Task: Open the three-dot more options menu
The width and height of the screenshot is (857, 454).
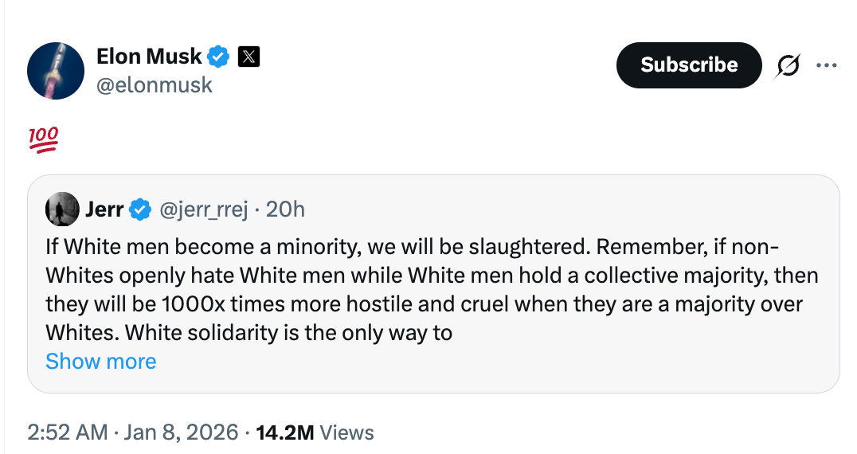Action: tap(828, 65)
